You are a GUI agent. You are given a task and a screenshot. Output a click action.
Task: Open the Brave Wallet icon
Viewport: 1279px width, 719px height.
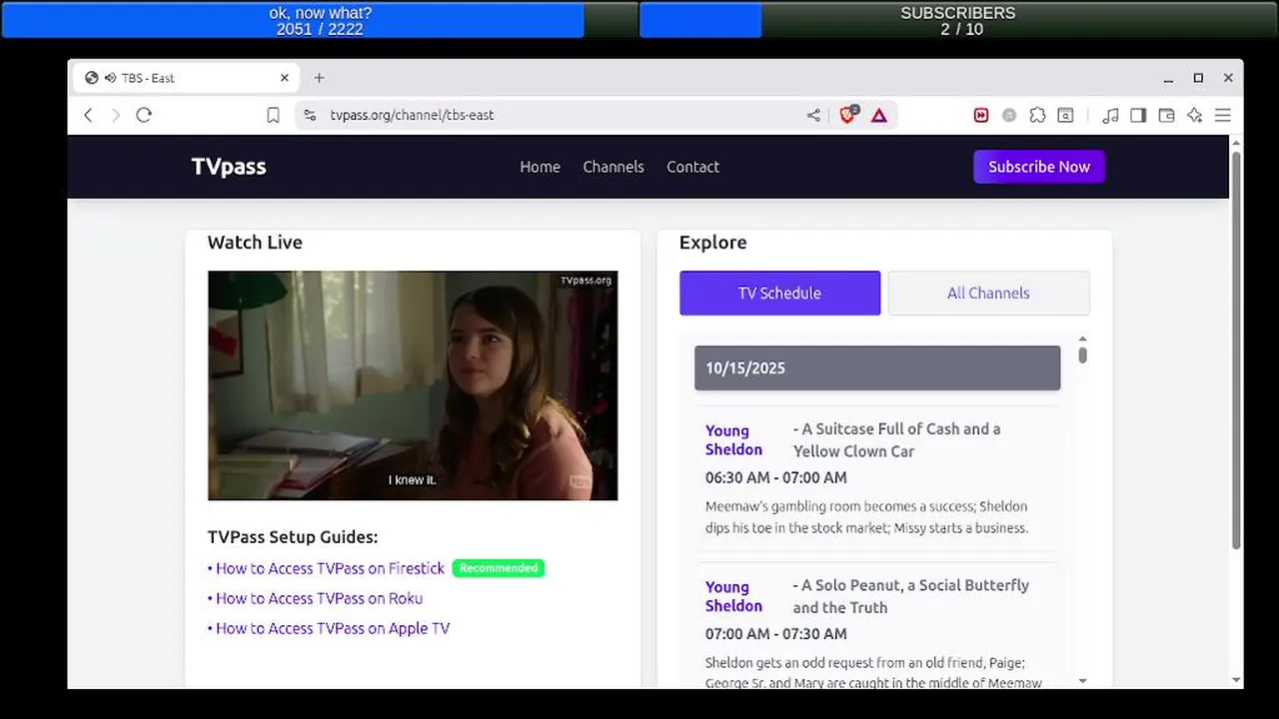1166,116
